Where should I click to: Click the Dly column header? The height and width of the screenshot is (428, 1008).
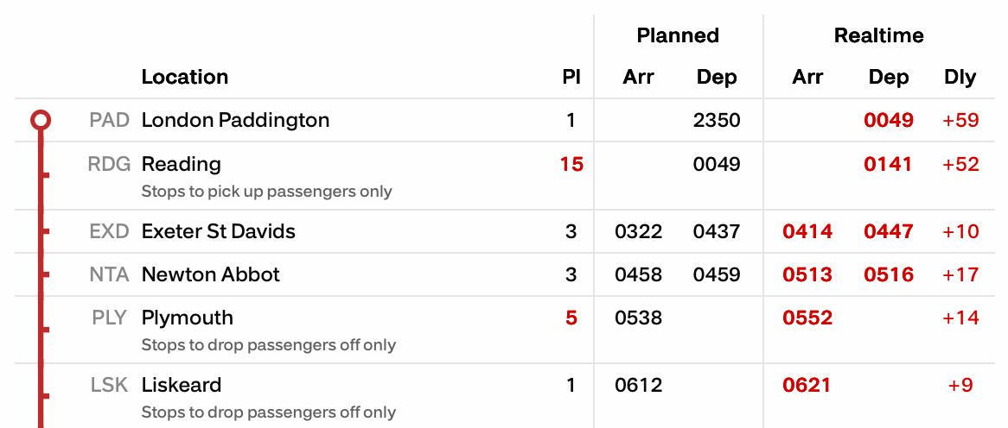960,77
